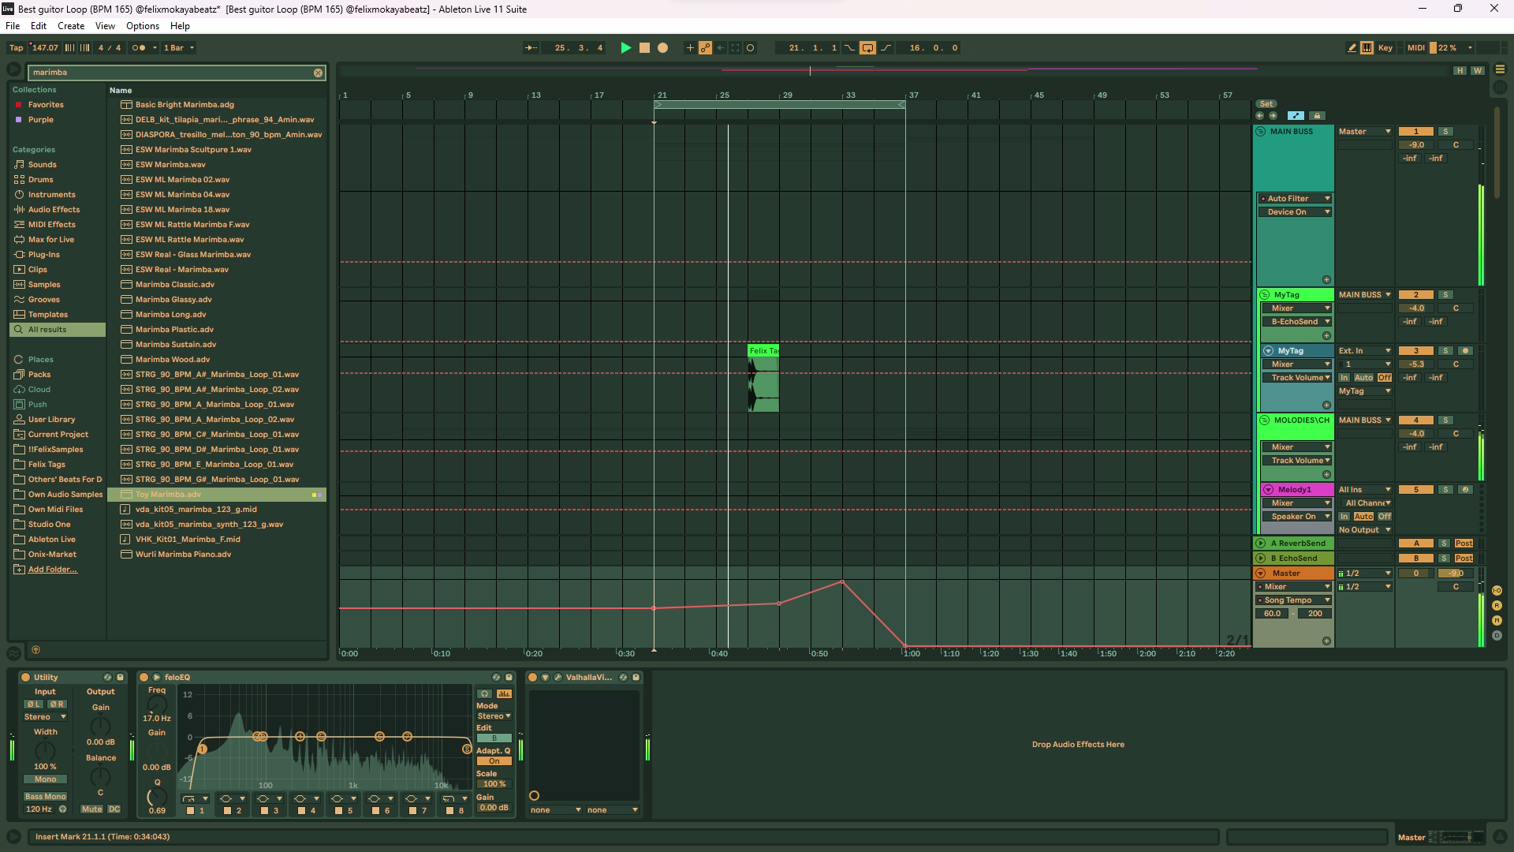Open Master Song Tempo chooser
This screenshot has width=1514, height=852.
[1295, 600]
